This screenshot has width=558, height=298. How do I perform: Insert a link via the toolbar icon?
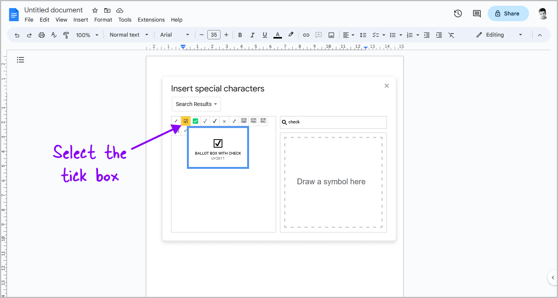coord(306,35)
